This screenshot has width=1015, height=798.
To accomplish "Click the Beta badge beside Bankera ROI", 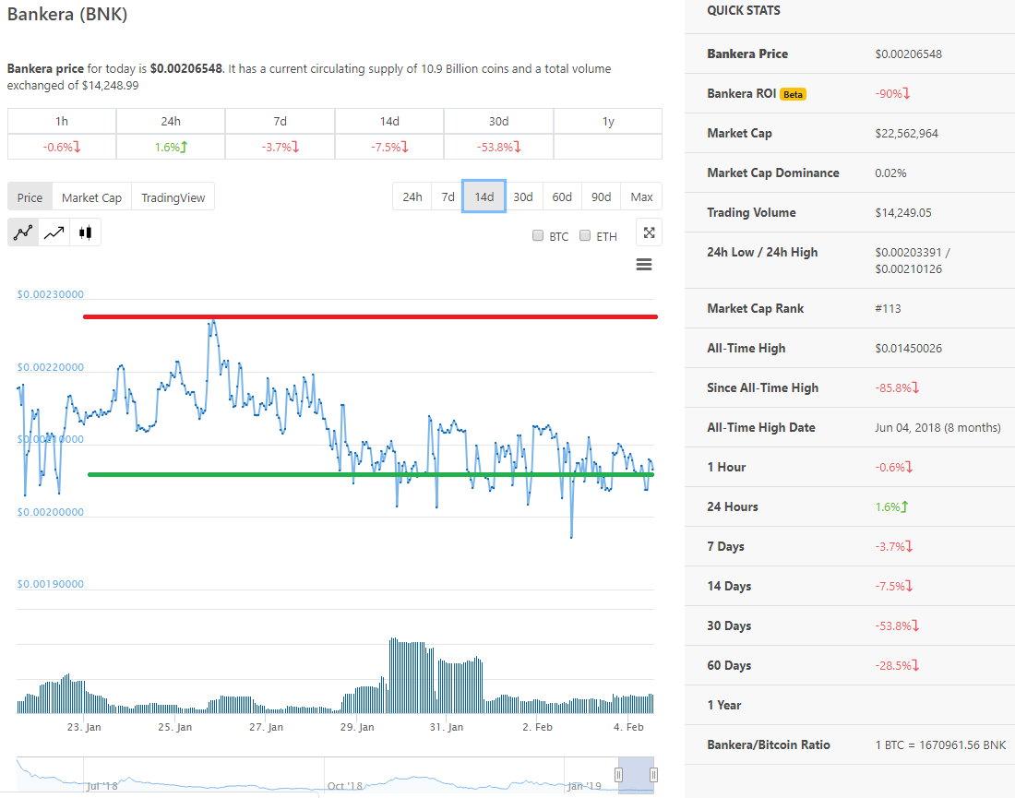I will tap(793, 94).
